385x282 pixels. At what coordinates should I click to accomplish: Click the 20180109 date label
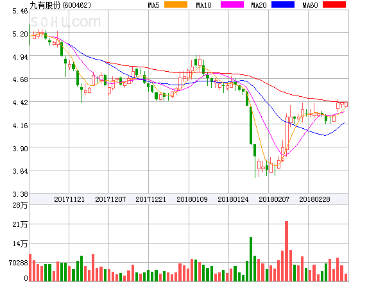coord(192,199)
